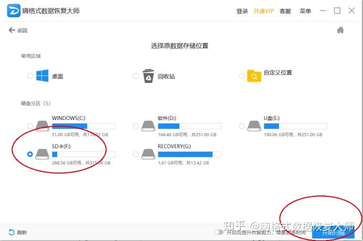
Task: Select the WINDOWS(C:) radio button
Action: [x=30, y=126]
